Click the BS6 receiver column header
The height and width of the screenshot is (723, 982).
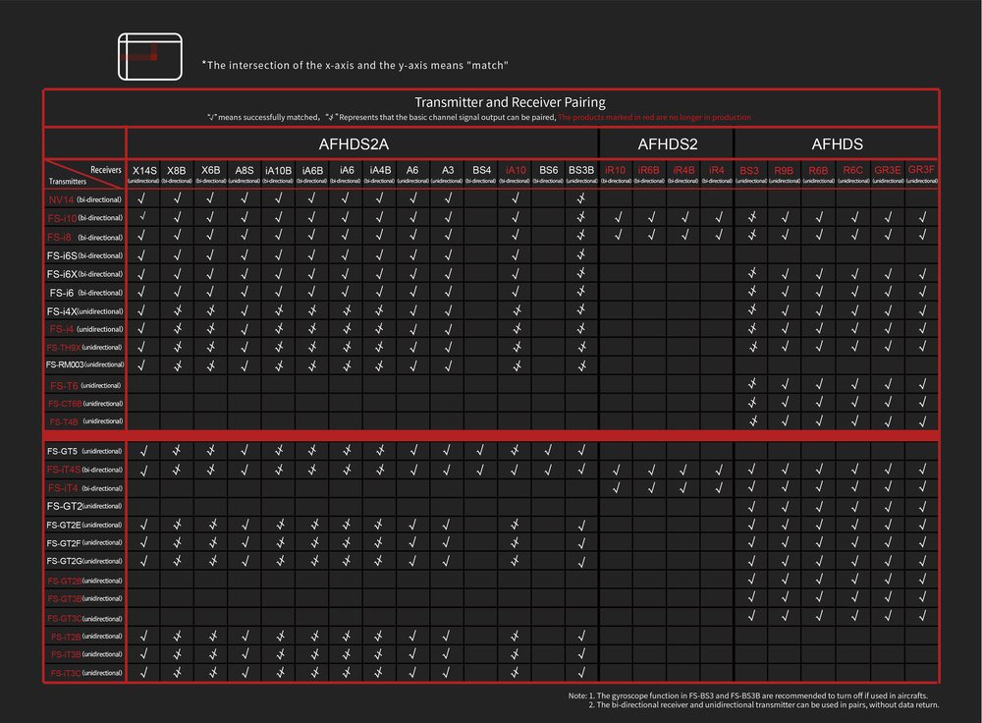pos(548,174)
